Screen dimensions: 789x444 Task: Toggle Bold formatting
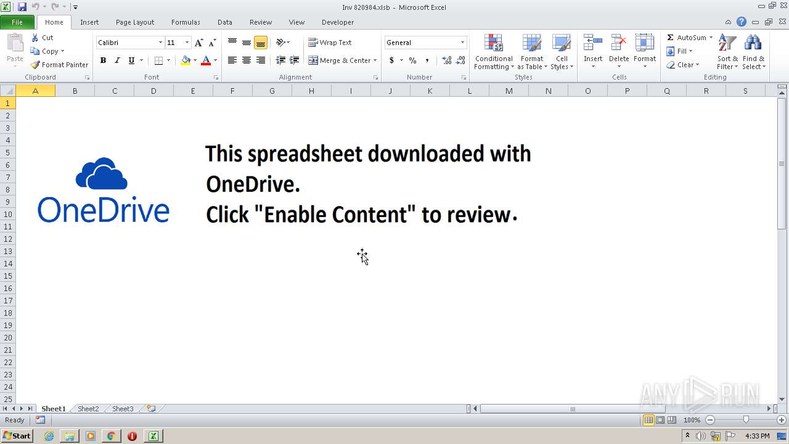point(103,60)
